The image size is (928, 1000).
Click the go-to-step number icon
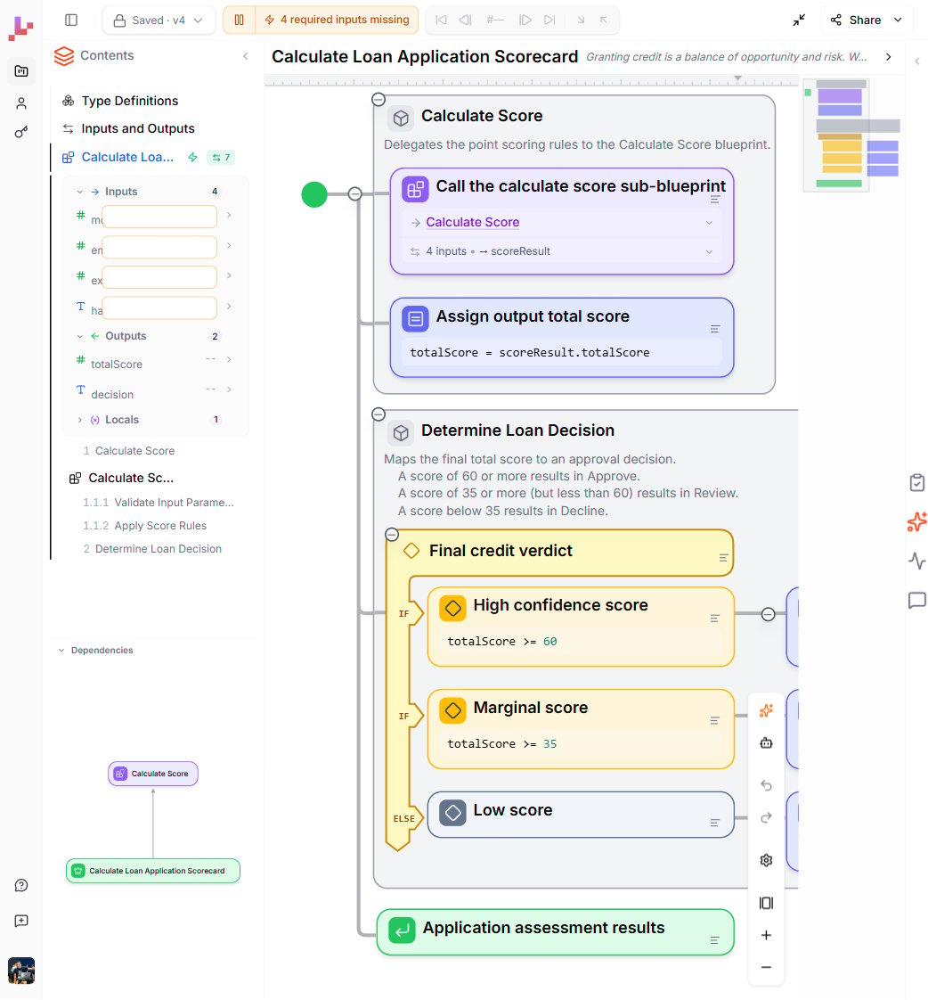(495, 20)
